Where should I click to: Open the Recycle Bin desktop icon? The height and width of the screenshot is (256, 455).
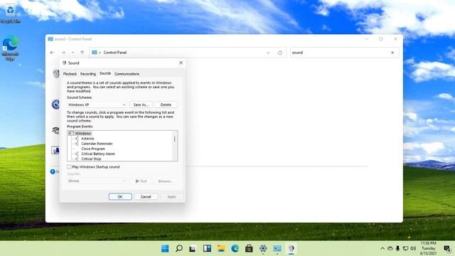click(x=10, y=13)
